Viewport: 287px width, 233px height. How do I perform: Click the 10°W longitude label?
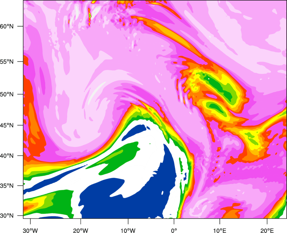click(x=128, y=230)
